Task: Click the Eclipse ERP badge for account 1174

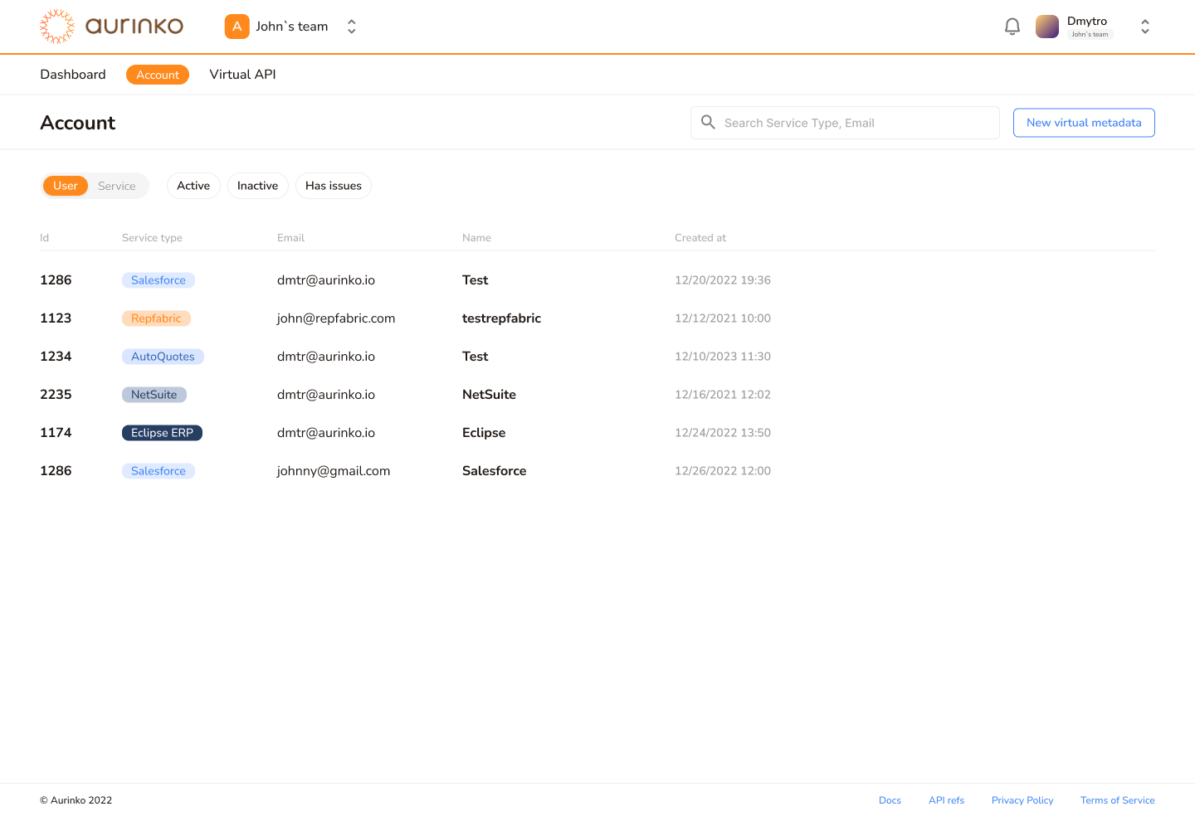Action: pos(162,432)
